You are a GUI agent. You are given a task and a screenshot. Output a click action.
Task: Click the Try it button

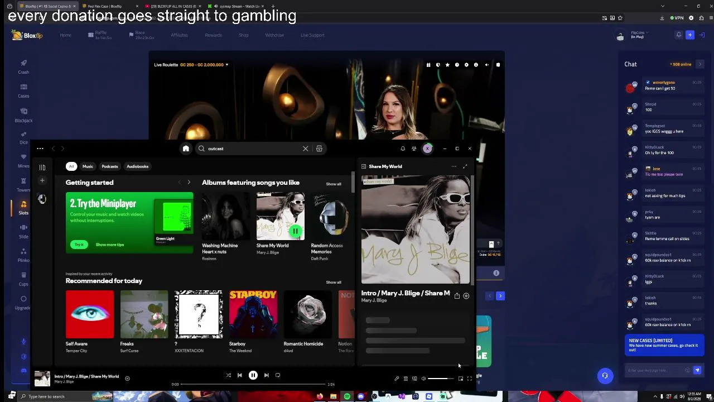[79, 245]
